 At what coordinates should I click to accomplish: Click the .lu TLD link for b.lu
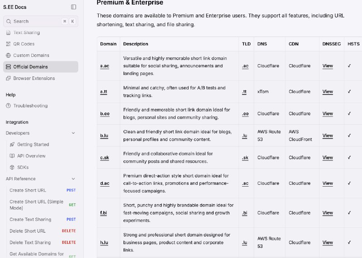click(x=244, y=136)
